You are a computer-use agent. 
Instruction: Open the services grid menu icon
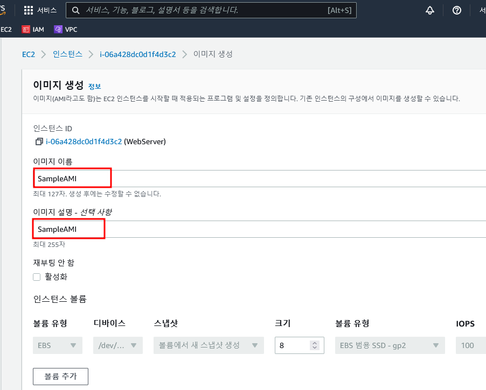pos(28,10)
